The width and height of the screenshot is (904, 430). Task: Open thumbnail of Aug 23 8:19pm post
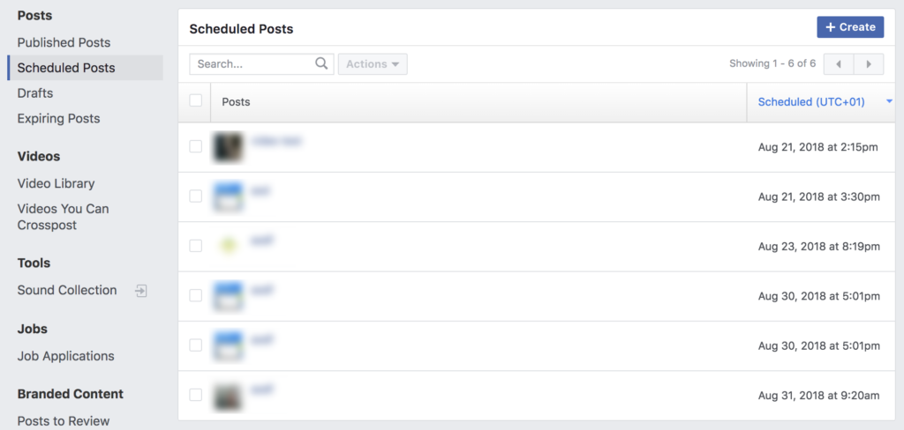pos(228,246)
